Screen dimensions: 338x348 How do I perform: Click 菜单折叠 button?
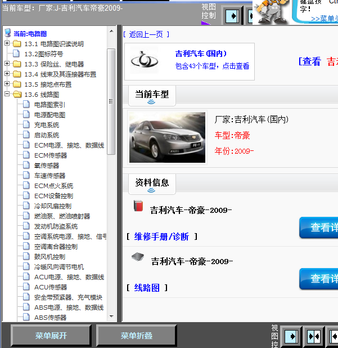[136, 336]
